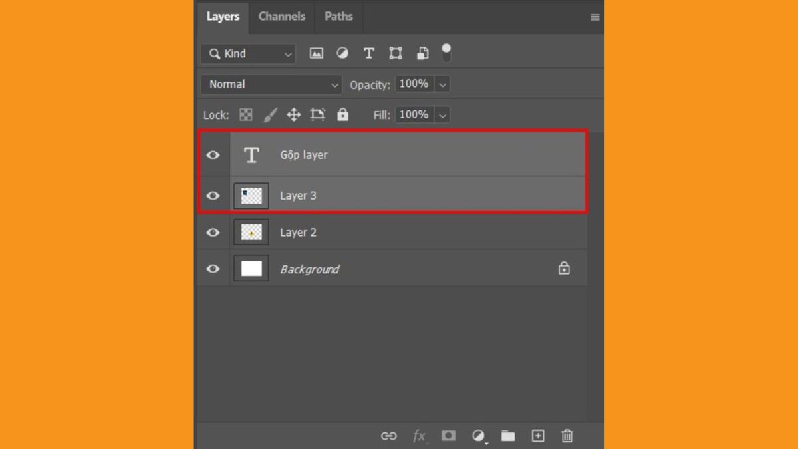
Task: Filter for type layers only
Action: point(369,53)
